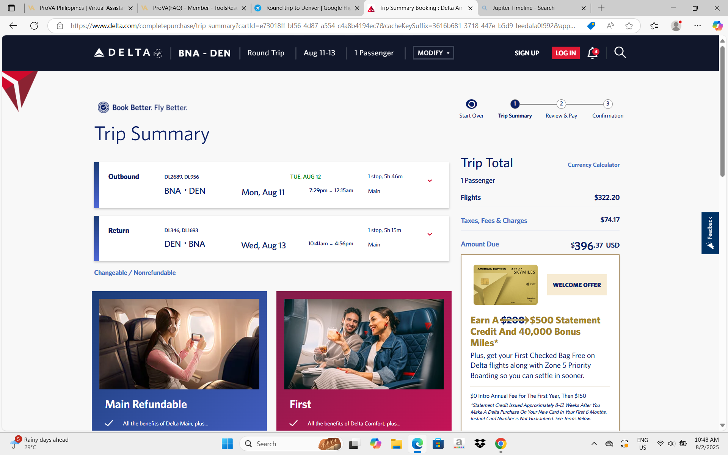
Task: Open the MODIFY dropdown
Action: tap(433, 53)
